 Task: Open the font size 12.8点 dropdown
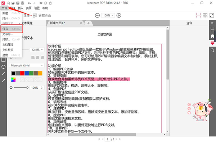pyautogui.click(x=37, y=50)
